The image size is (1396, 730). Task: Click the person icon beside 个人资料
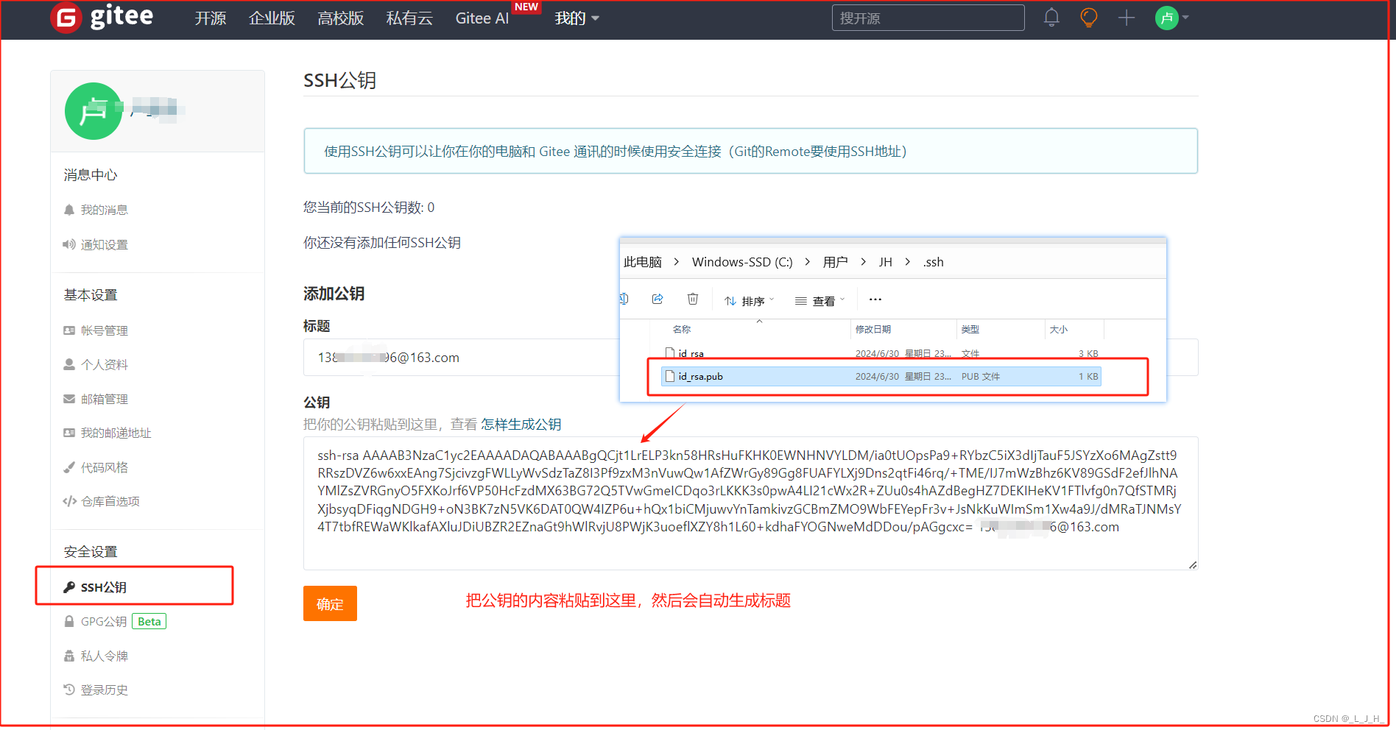(69, 364)
